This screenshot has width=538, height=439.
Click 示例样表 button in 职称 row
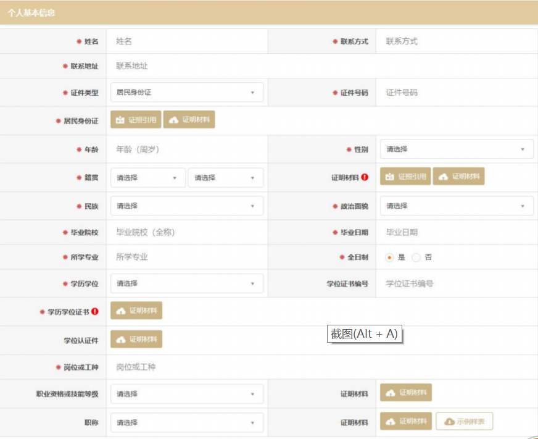click(464, 421)
